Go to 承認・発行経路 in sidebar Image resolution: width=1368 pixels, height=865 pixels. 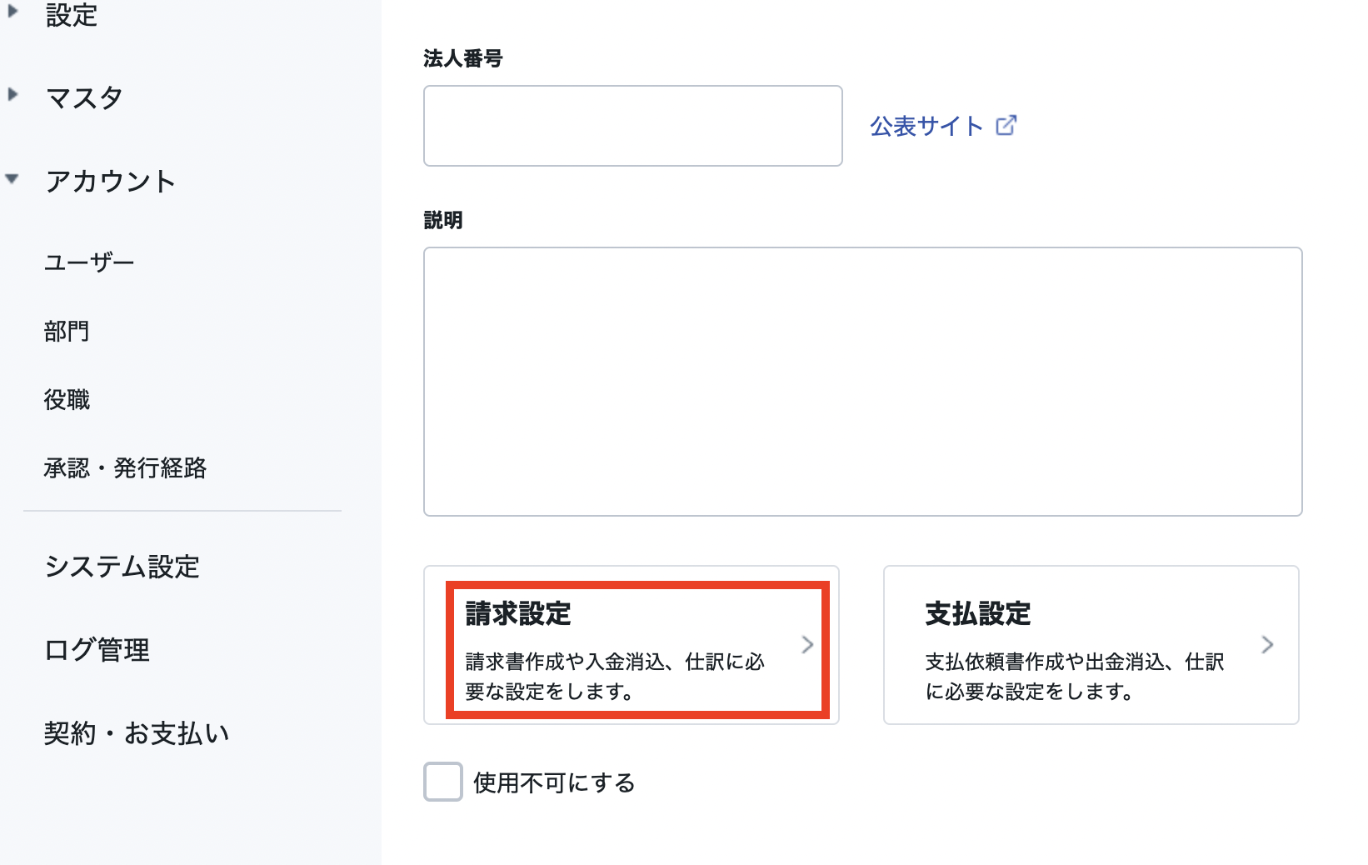pos(125,467)
